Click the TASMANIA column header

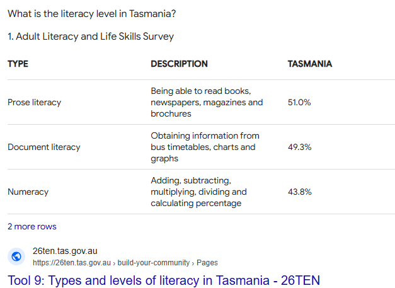[x=309, y=64]
